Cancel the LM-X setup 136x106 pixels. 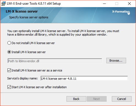(x=122, y=99)
